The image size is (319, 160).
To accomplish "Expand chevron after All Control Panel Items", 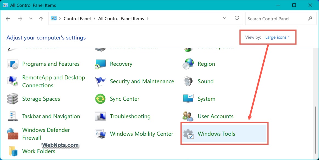I will 148,19.
